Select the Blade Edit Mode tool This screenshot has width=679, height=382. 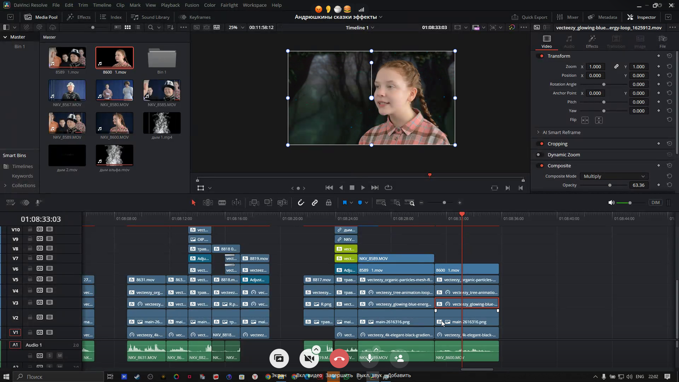click(x=222, y=203)
